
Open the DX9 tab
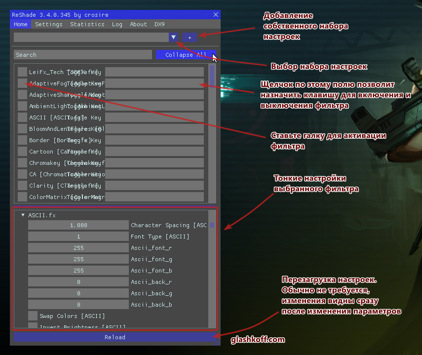pos(159,24)
